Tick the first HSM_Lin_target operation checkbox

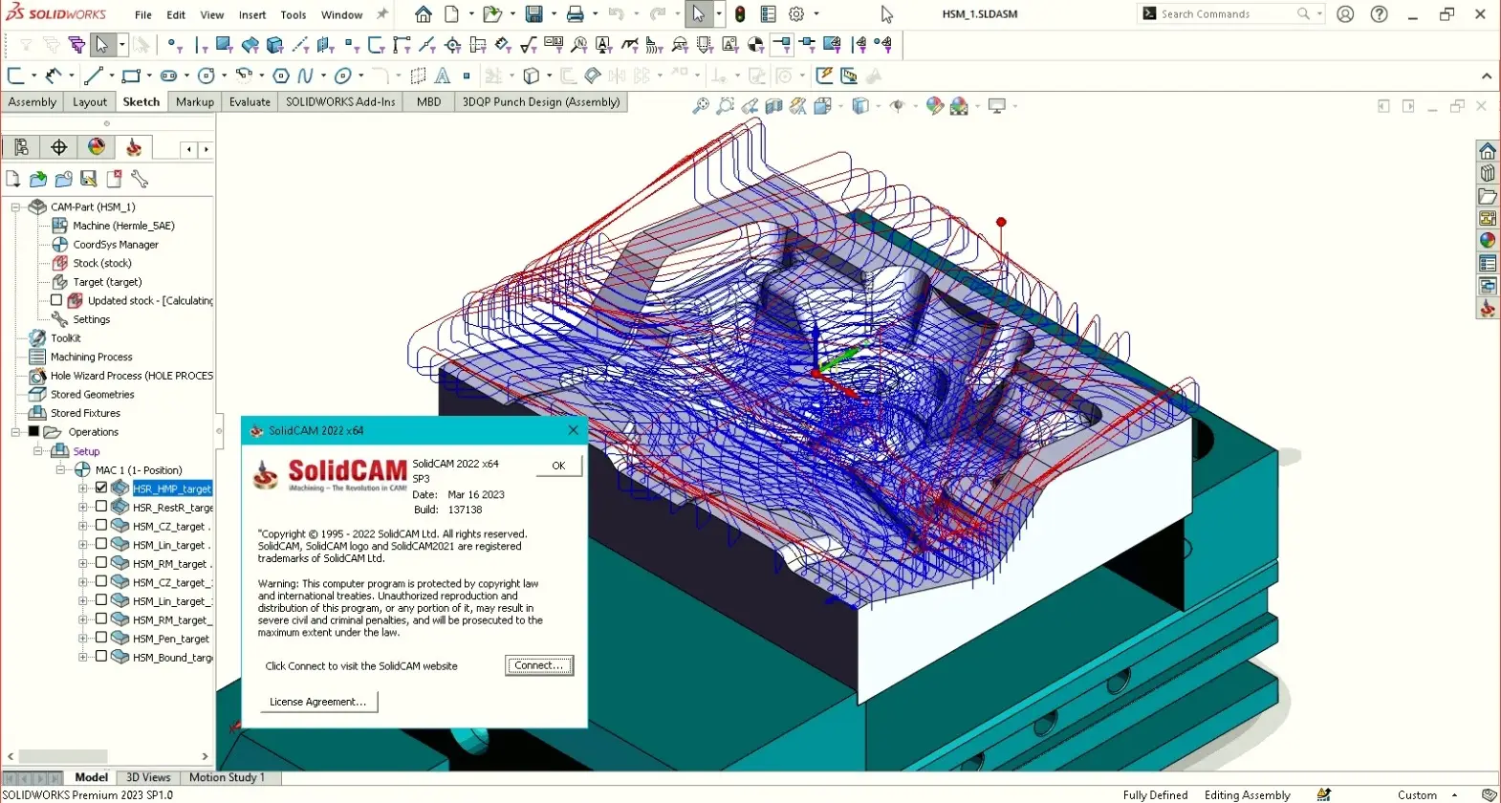101,544
